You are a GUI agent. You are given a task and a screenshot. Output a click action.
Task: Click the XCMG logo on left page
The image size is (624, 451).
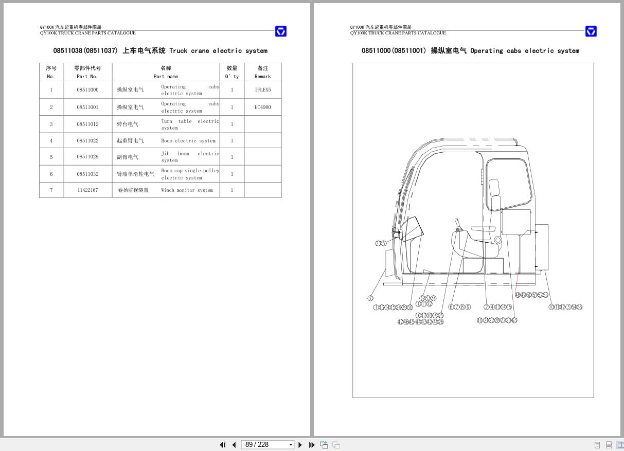281,31
